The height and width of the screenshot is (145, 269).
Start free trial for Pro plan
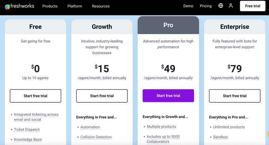point(168,96)
